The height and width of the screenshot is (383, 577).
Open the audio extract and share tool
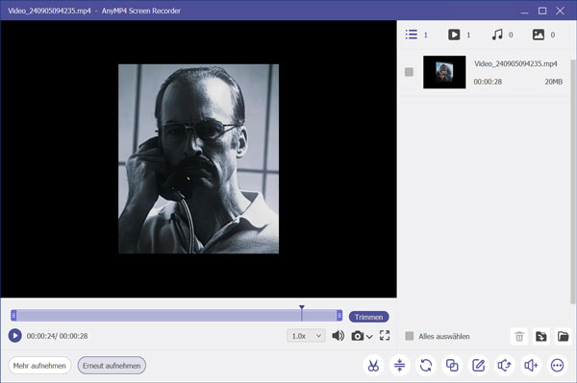point(505,366)
